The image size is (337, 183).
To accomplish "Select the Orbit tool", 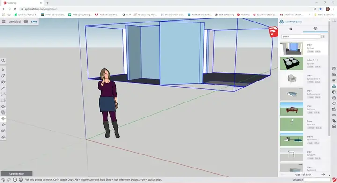I will pyautogui.click(x=3, y=137).
